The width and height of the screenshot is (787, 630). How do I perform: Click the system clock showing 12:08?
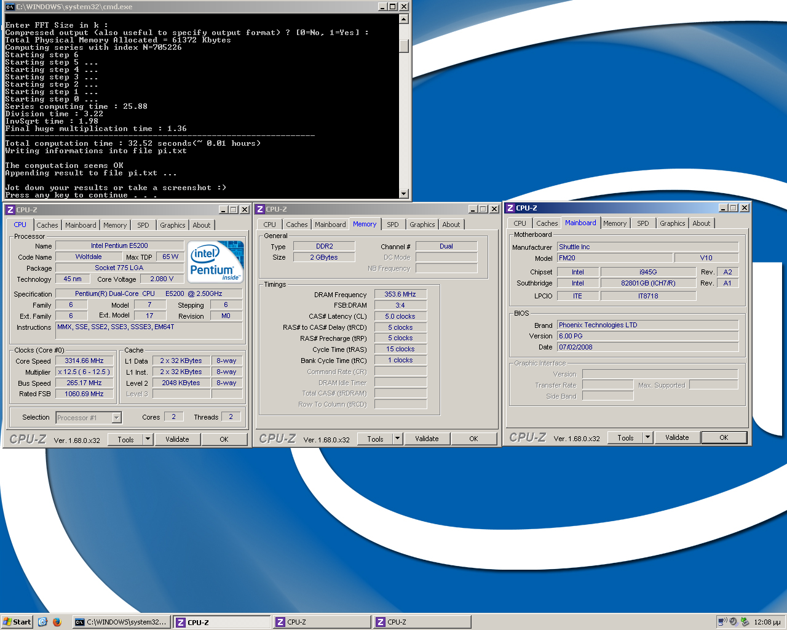(x=767, y=622)
